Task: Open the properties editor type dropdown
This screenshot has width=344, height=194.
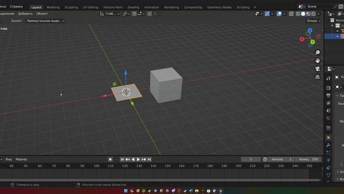Action: click(x=331, y=69)
